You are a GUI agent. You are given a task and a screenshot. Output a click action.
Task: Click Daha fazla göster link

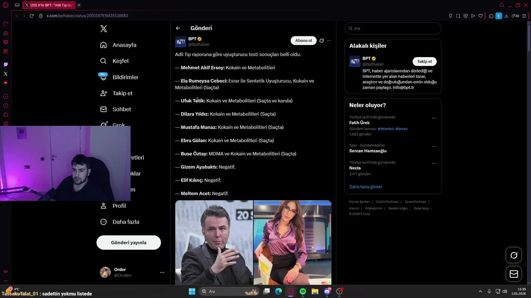click(365, 187)
